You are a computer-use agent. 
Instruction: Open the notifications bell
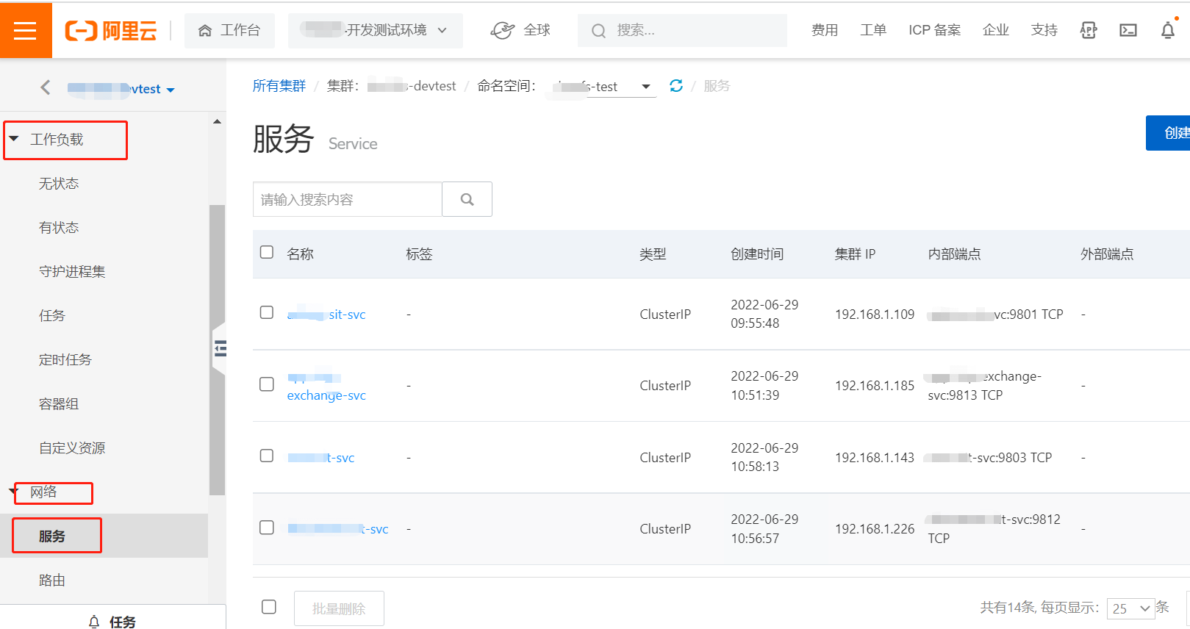click(1168, 30)
